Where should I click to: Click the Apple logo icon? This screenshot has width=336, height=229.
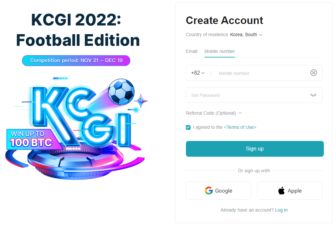[x=281, y=191]
